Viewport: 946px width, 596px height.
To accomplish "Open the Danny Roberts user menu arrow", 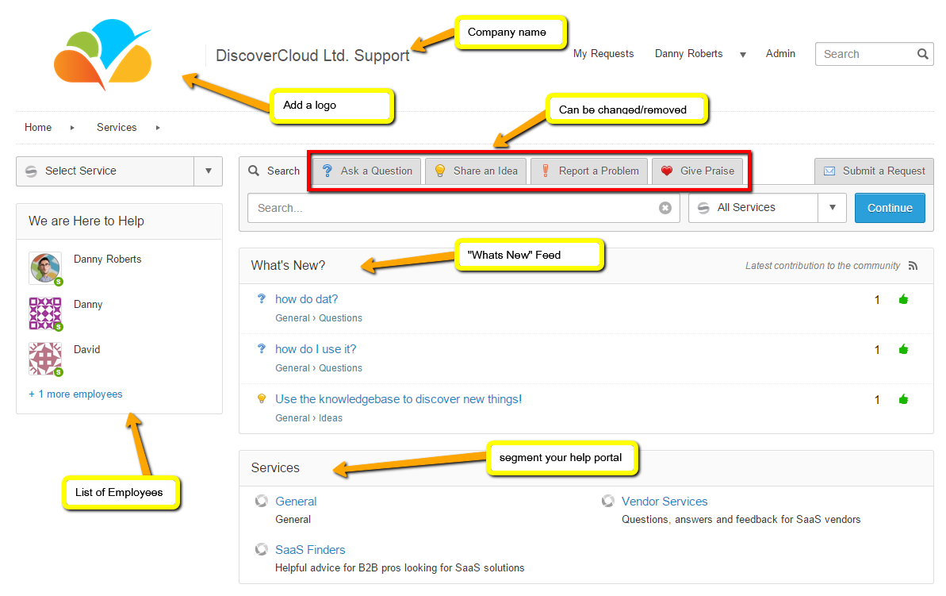I will 743,55.
